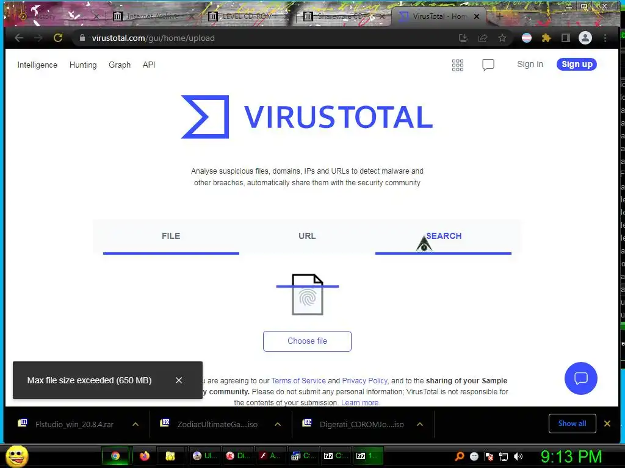
Task: Toggle the browser side panel
Action: (566, 38)
